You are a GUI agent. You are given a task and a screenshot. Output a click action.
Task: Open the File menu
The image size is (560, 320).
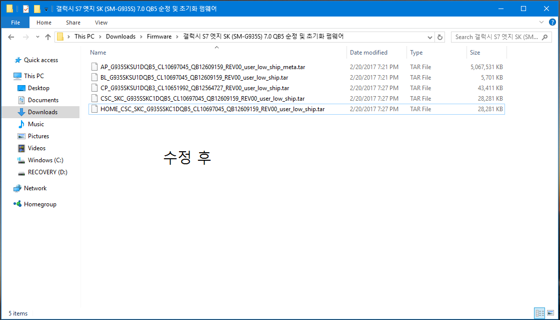tap(15, 23)
